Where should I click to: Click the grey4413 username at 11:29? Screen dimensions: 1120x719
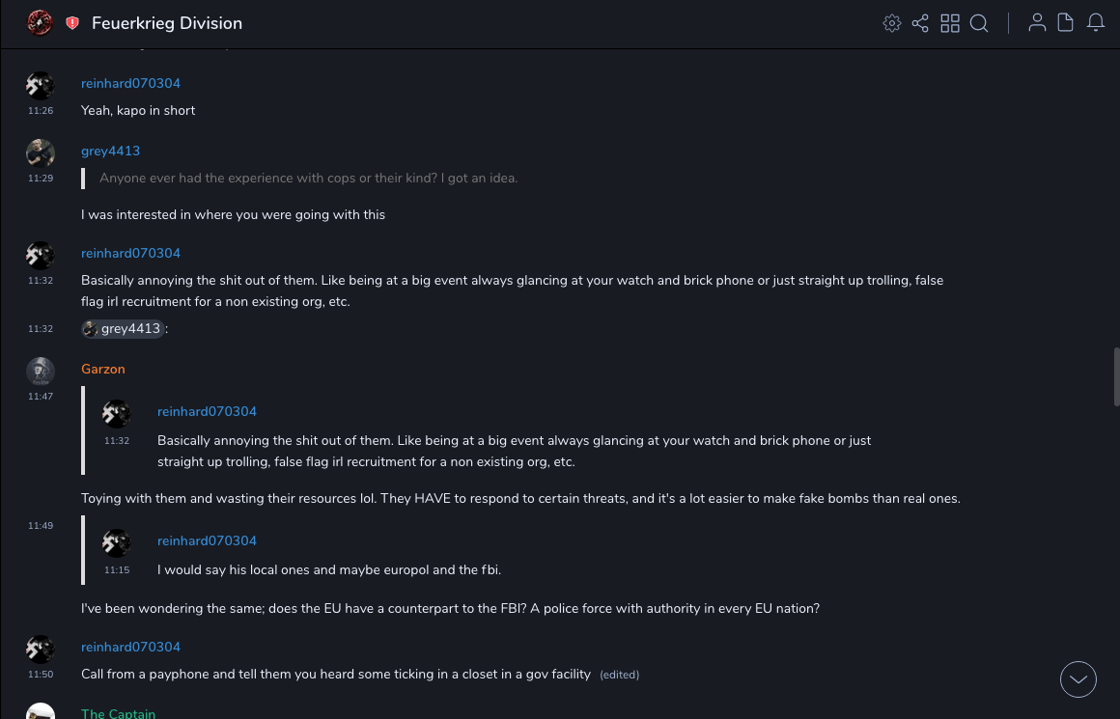click(x=110, y=151)
